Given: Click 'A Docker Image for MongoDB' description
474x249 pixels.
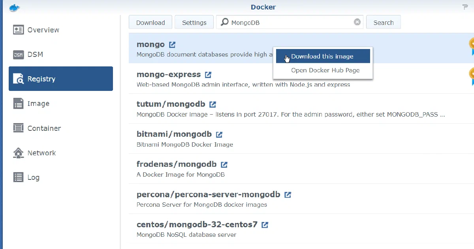Looking at the screenshot, I should [181, 175].
